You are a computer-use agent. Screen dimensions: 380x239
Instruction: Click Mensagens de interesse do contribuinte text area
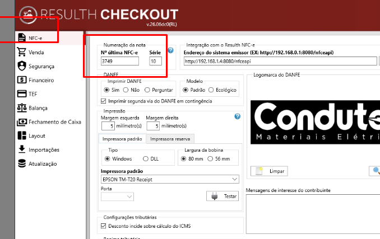(313, 214)
